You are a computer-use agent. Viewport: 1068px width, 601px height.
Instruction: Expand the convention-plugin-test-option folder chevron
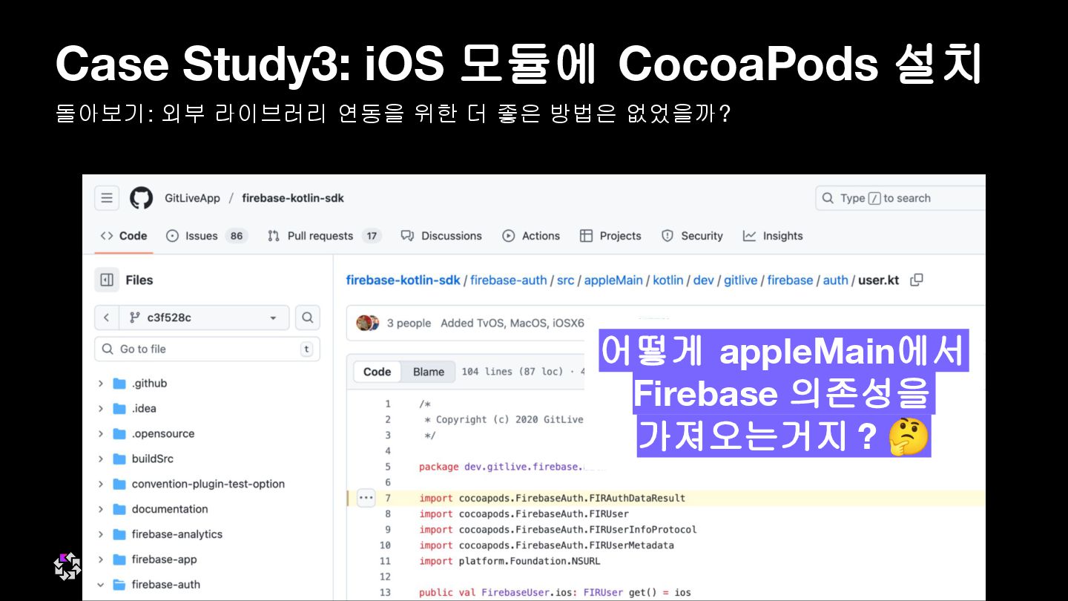coord(101,484)
